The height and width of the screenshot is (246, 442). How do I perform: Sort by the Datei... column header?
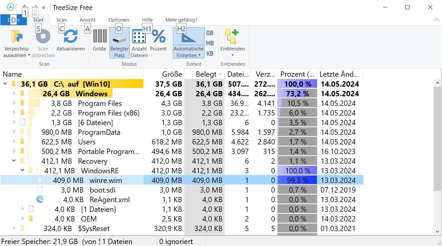[x=238, y=74]
